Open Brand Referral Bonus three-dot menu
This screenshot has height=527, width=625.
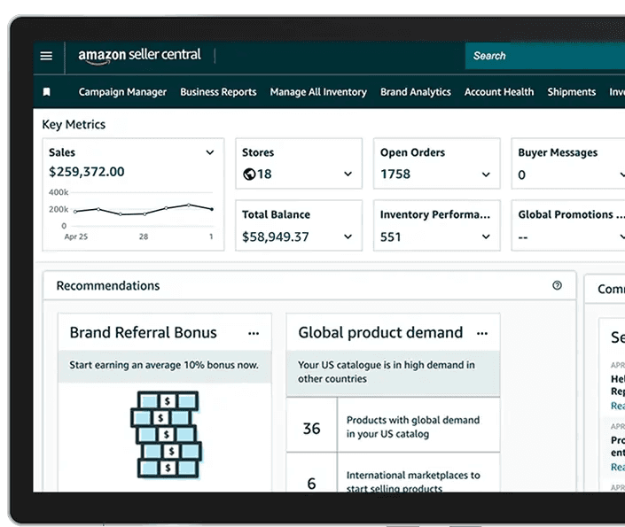pyautogui.click(x=254, y=333)
